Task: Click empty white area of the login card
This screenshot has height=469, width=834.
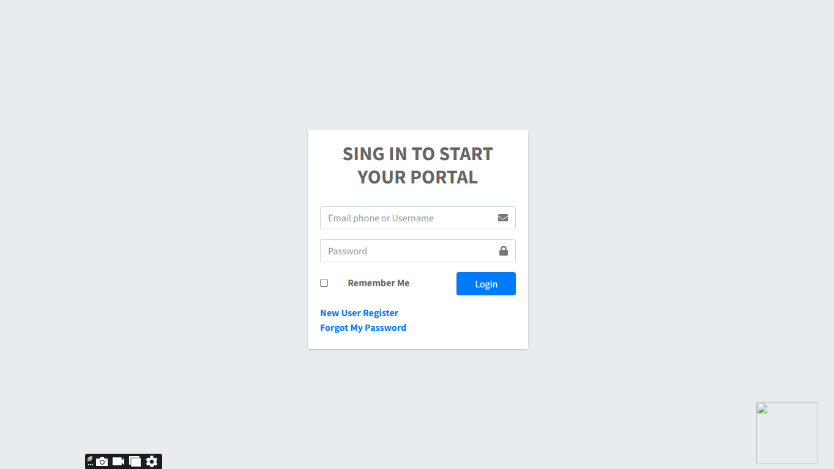Action: click(465, 321)
